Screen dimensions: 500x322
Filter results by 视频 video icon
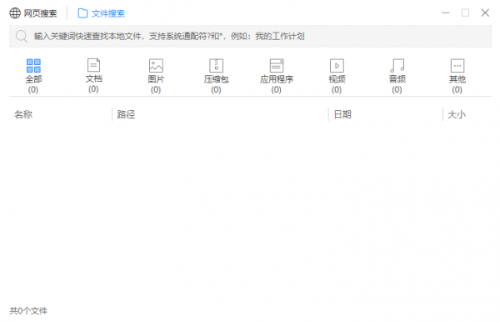337,66
